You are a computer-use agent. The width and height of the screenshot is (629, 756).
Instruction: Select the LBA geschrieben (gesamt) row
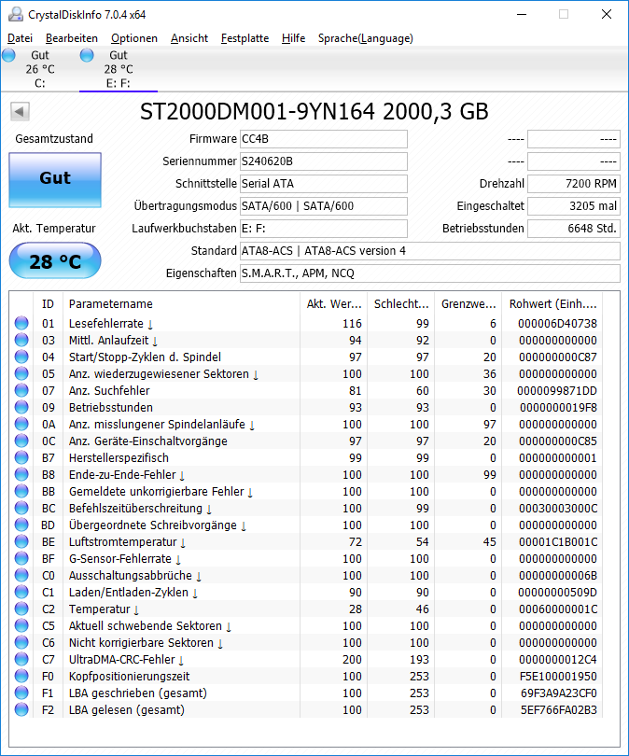click(x=306, y=693)
